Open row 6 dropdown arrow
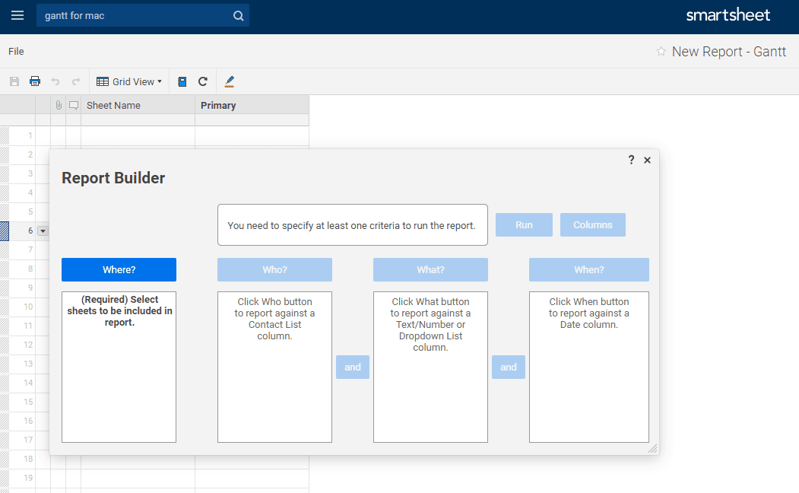Viewport: 799px width, 493px height. point(43,231)
